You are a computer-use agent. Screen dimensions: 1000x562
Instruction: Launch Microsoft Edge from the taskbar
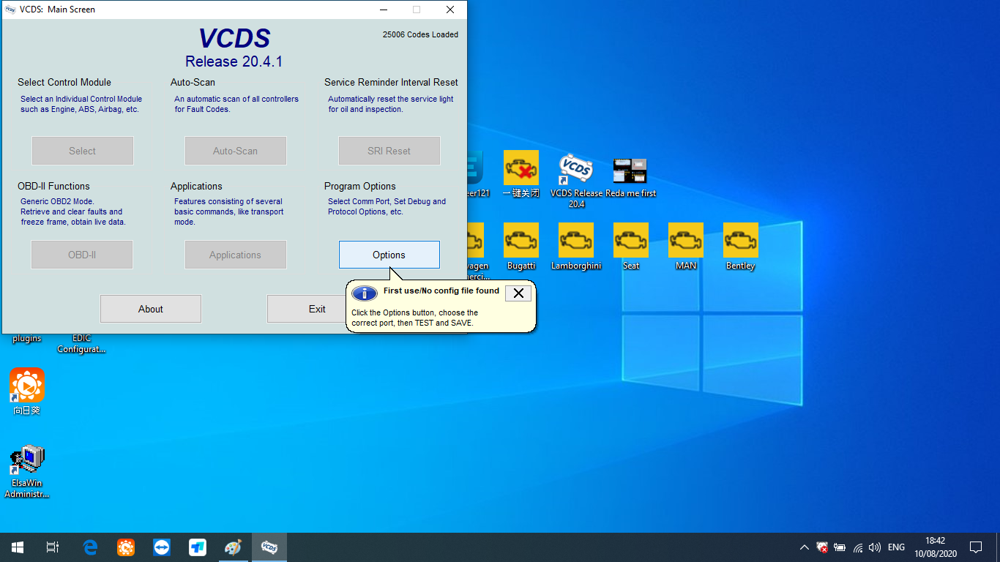tap(90, 547)
